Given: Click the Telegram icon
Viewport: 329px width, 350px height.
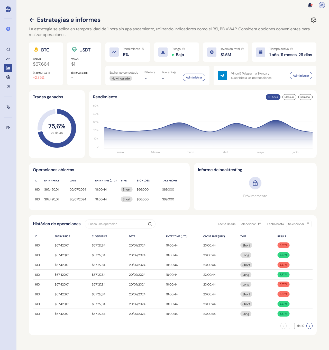Looking at the screenshot, I should click(x=222, y=76).
